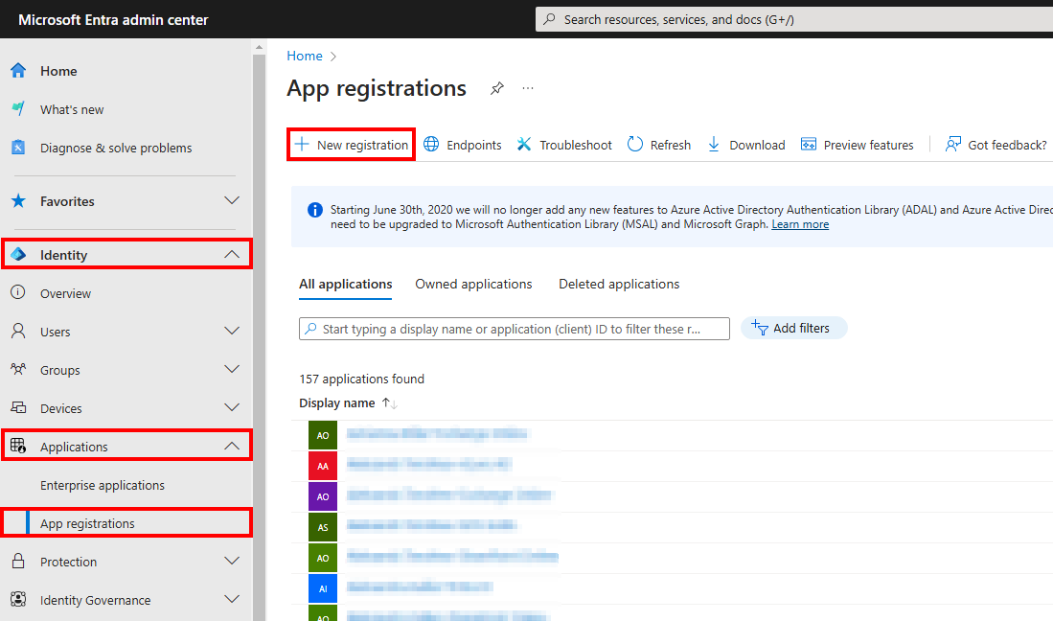Viewport: 1053px width, 621px height.
Task: Expand the Users section
Action: point(231,331)
